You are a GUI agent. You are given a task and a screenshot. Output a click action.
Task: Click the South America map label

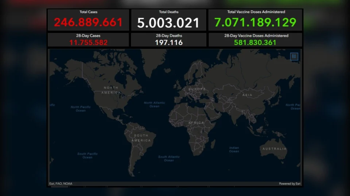[141, 138]
